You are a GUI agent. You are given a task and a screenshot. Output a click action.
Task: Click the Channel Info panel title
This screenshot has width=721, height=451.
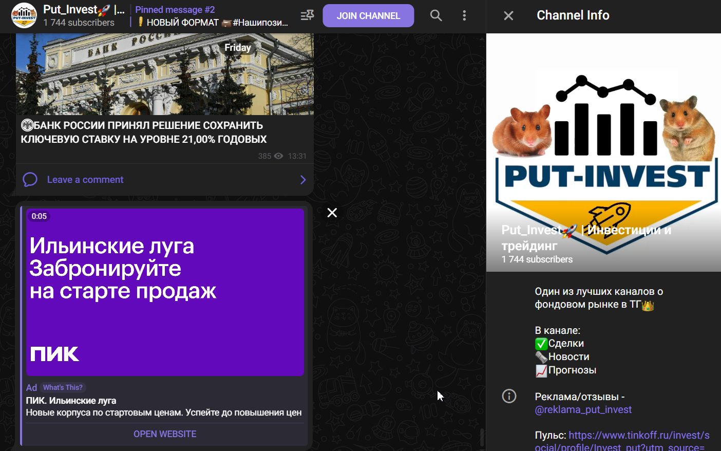coord(573,15)
